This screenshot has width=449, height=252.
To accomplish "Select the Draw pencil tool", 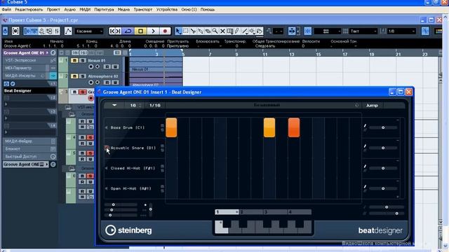I will pos(237,31).
